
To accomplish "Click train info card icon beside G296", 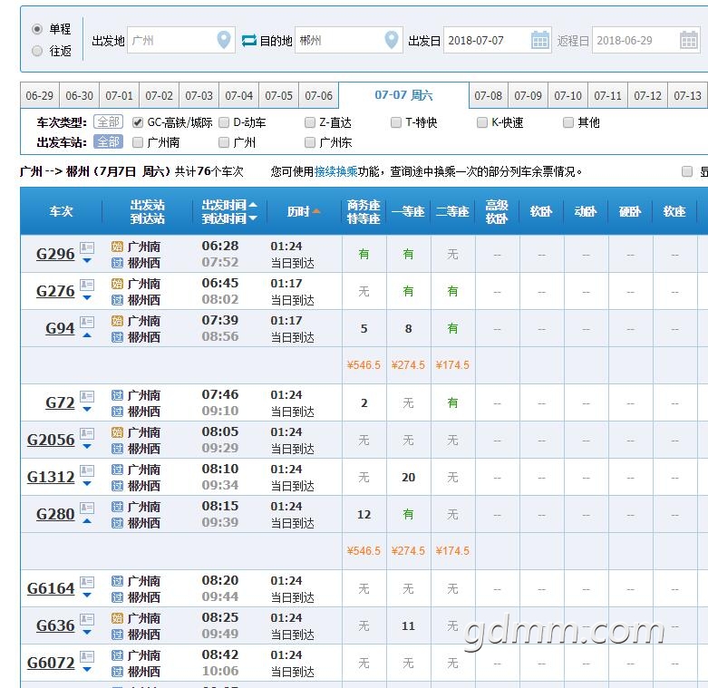I will tap(87, 247).
